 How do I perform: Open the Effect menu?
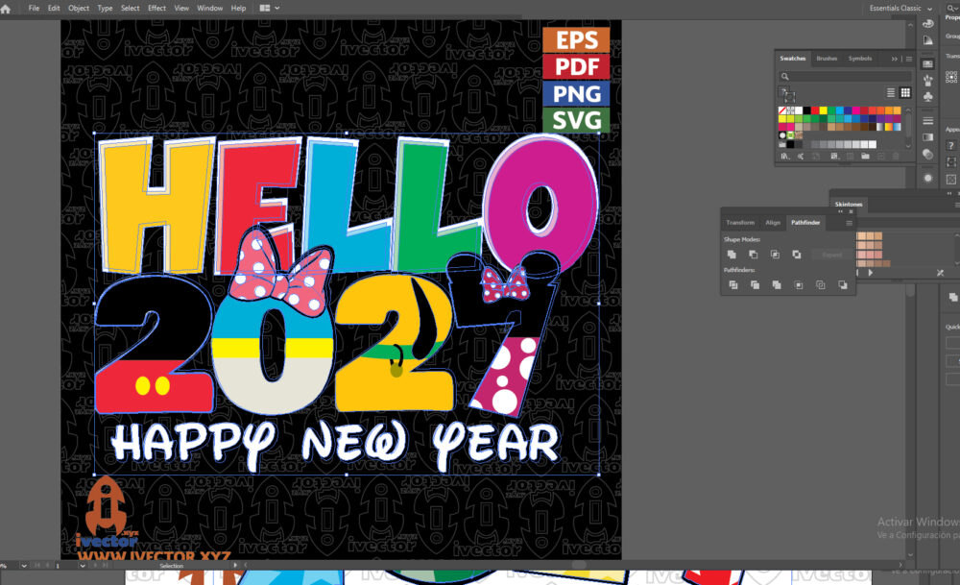[x=156, y=8]
